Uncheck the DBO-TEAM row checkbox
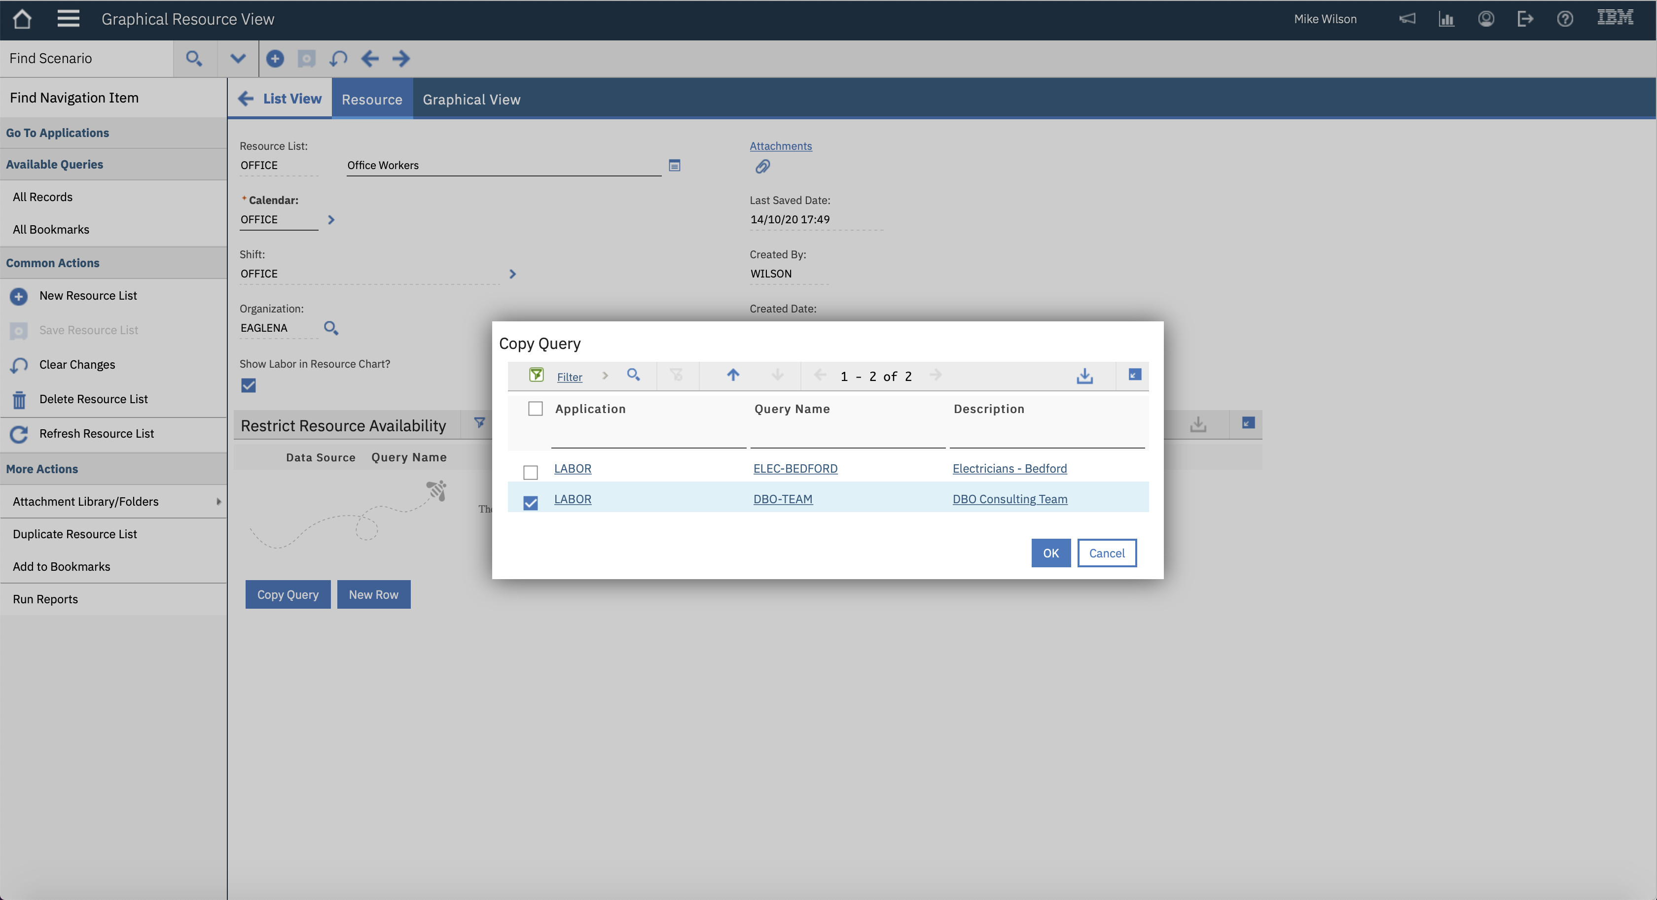This screenshot has height=900, width=1657. 531,503
